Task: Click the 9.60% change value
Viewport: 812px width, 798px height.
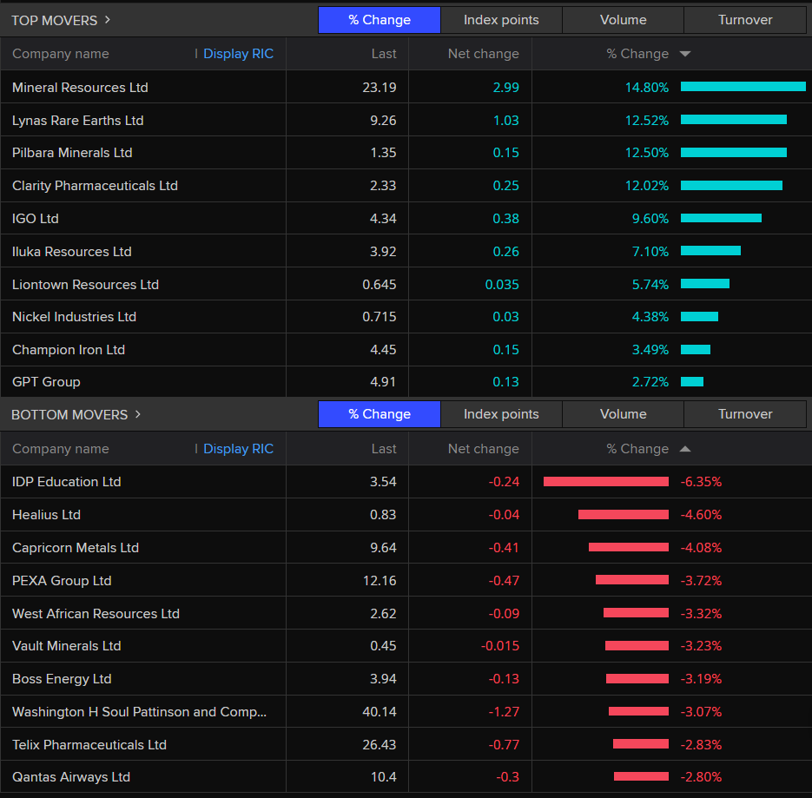Action: tap(650, 219)
